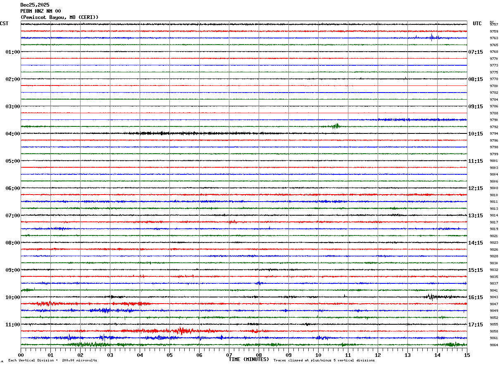This screenshot has width=500, height=366.
Task: Click the minute 10 tick on bottom axis
Action: 318,355
